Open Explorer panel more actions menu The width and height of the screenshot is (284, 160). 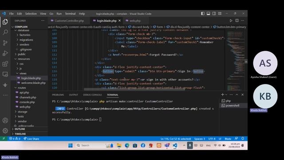(x=43, y=20)
